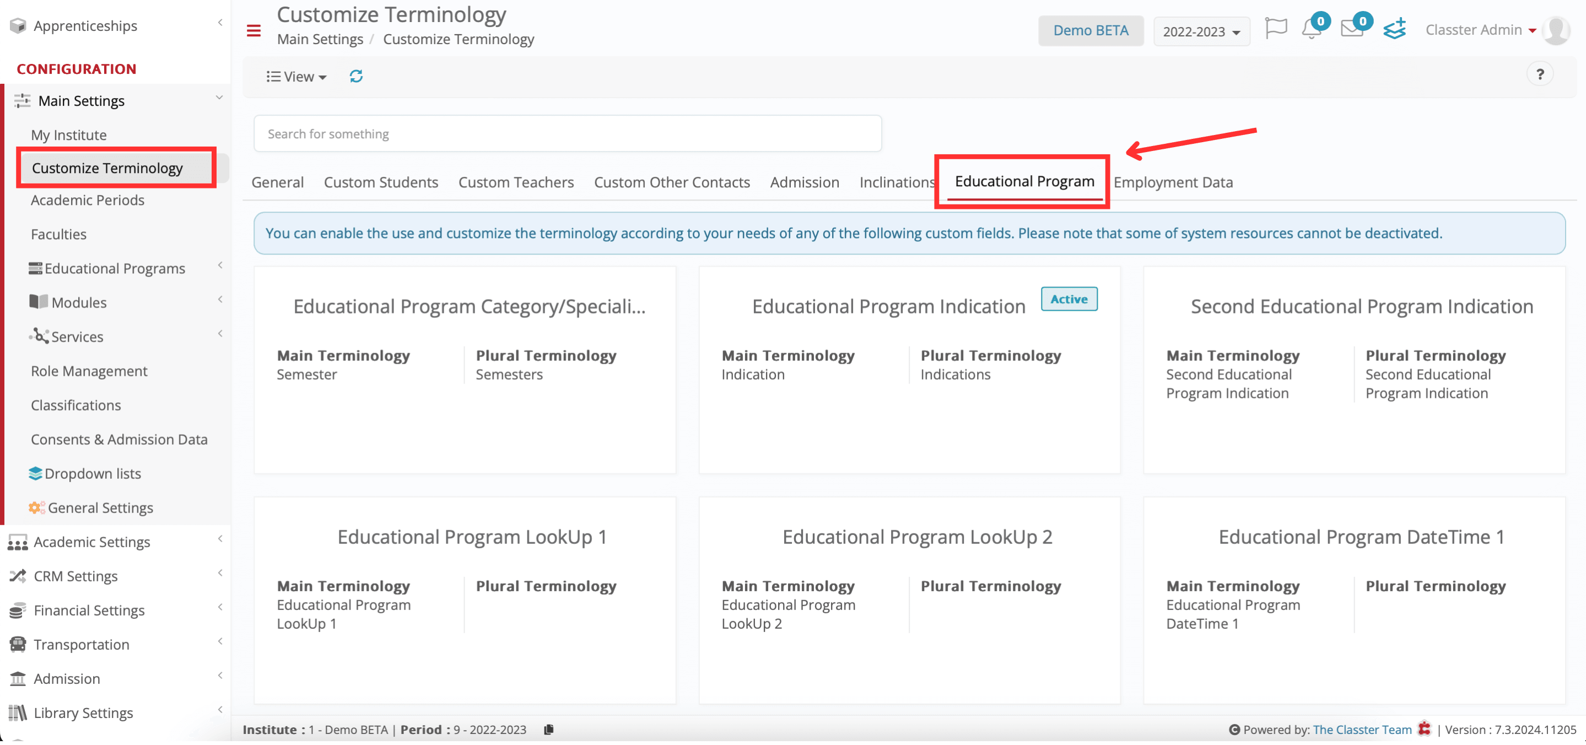
Task: Expand the Apprenticeships chevron
Action: tap(220, 23)
